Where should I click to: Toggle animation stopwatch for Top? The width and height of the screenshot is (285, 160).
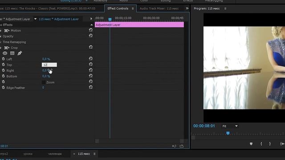pos(3,64)
